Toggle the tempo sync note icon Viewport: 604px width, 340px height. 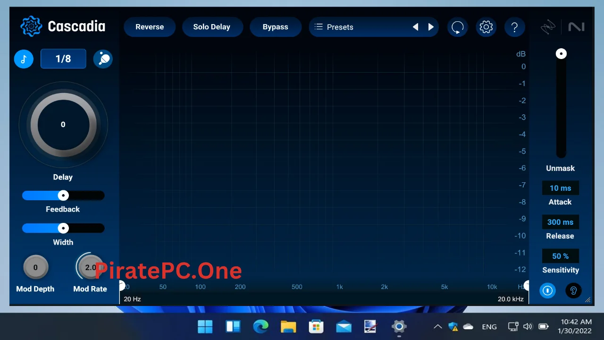click(x=24, y=59)
